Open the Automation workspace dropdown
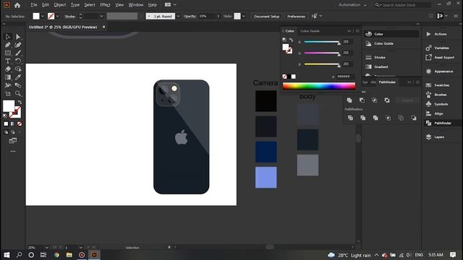This screenshot has height=260, width=463. pyautogui.click(x=352, y=5)
